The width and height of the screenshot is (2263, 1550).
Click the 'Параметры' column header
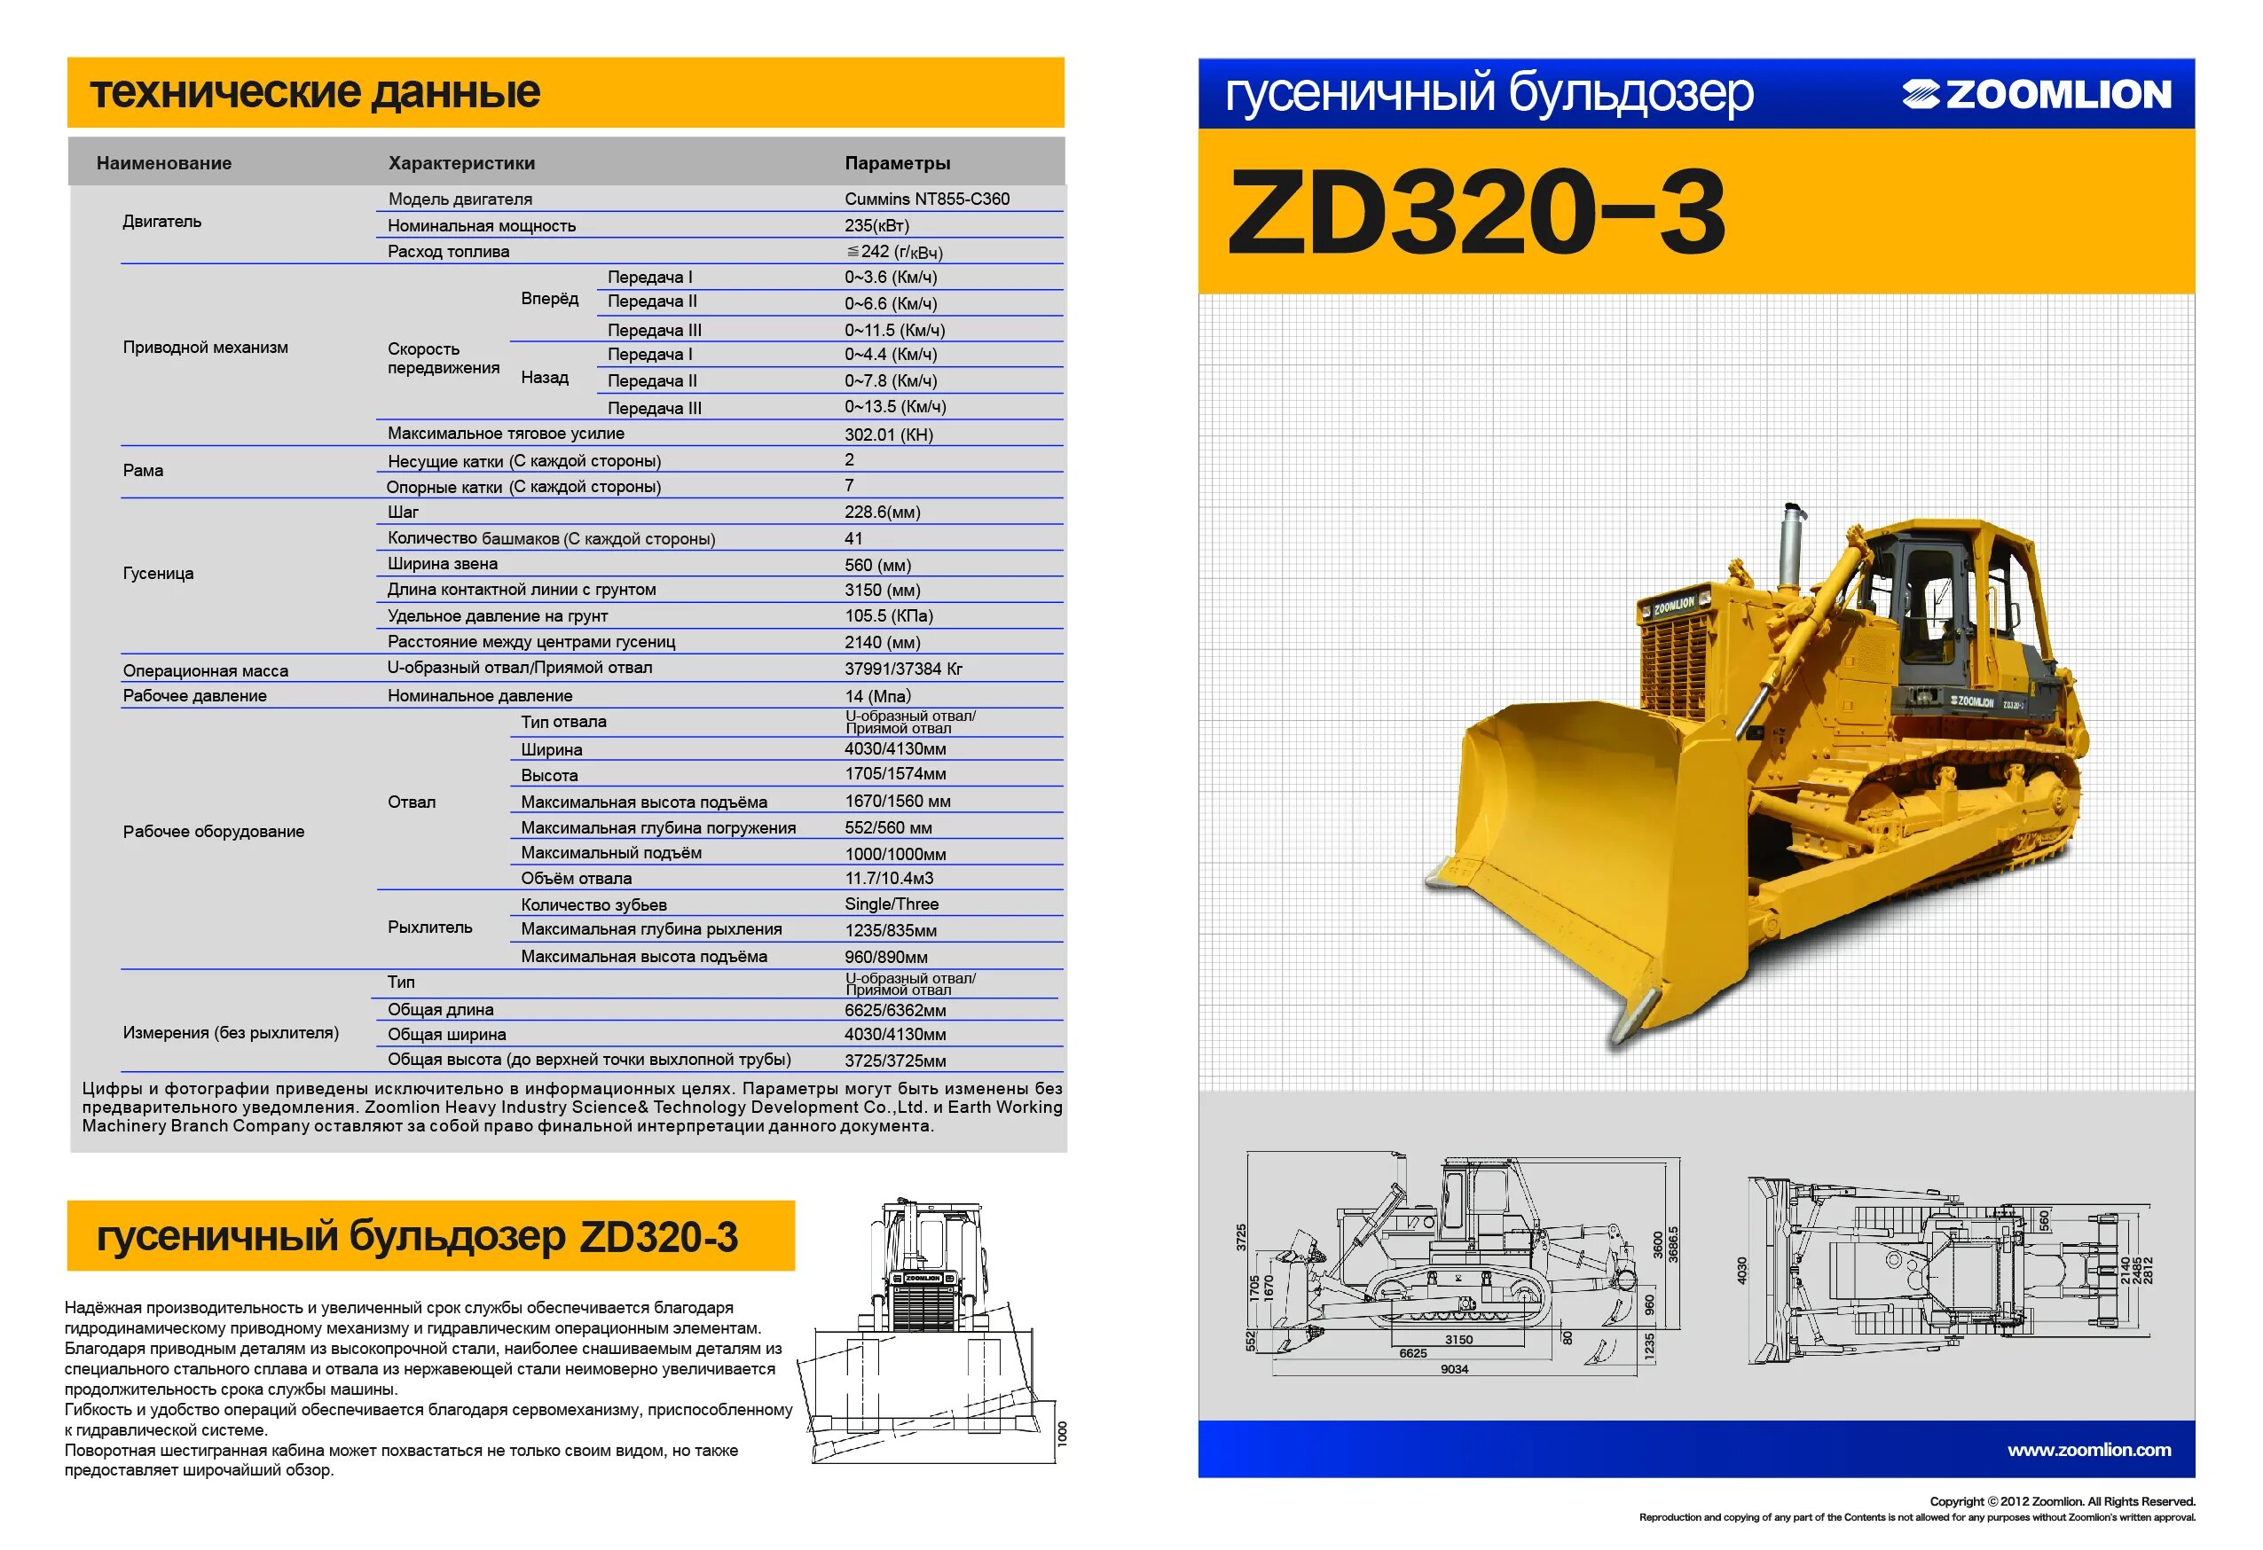click(x=897, y=163)
